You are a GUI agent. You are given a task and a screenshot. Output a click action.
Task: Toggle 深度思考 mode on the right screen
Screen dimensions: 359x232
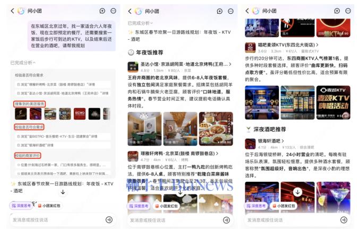click(x=256, y=206)
